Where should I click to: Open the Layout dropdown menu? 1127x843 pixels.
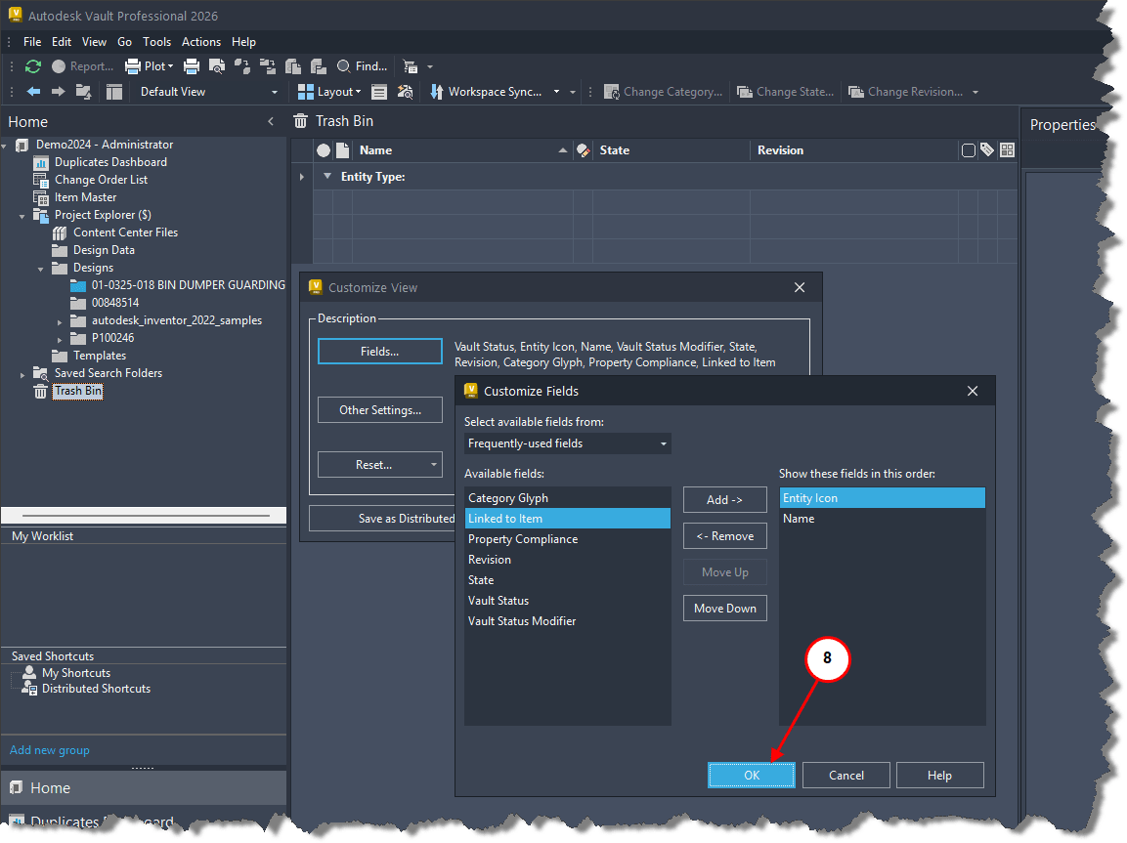329,92
